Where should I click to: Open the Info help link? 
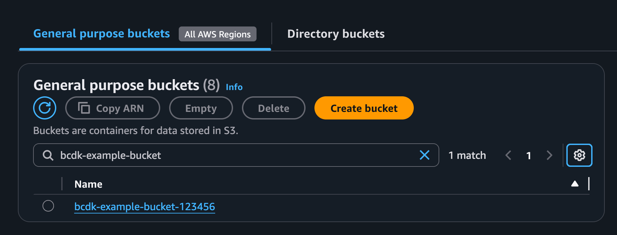point(234,87)
